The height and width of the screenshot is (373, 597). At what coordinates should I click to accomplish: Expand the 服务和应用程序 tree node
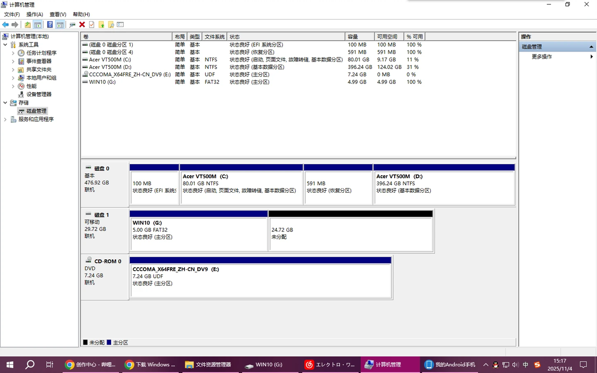tap(6, 119)
